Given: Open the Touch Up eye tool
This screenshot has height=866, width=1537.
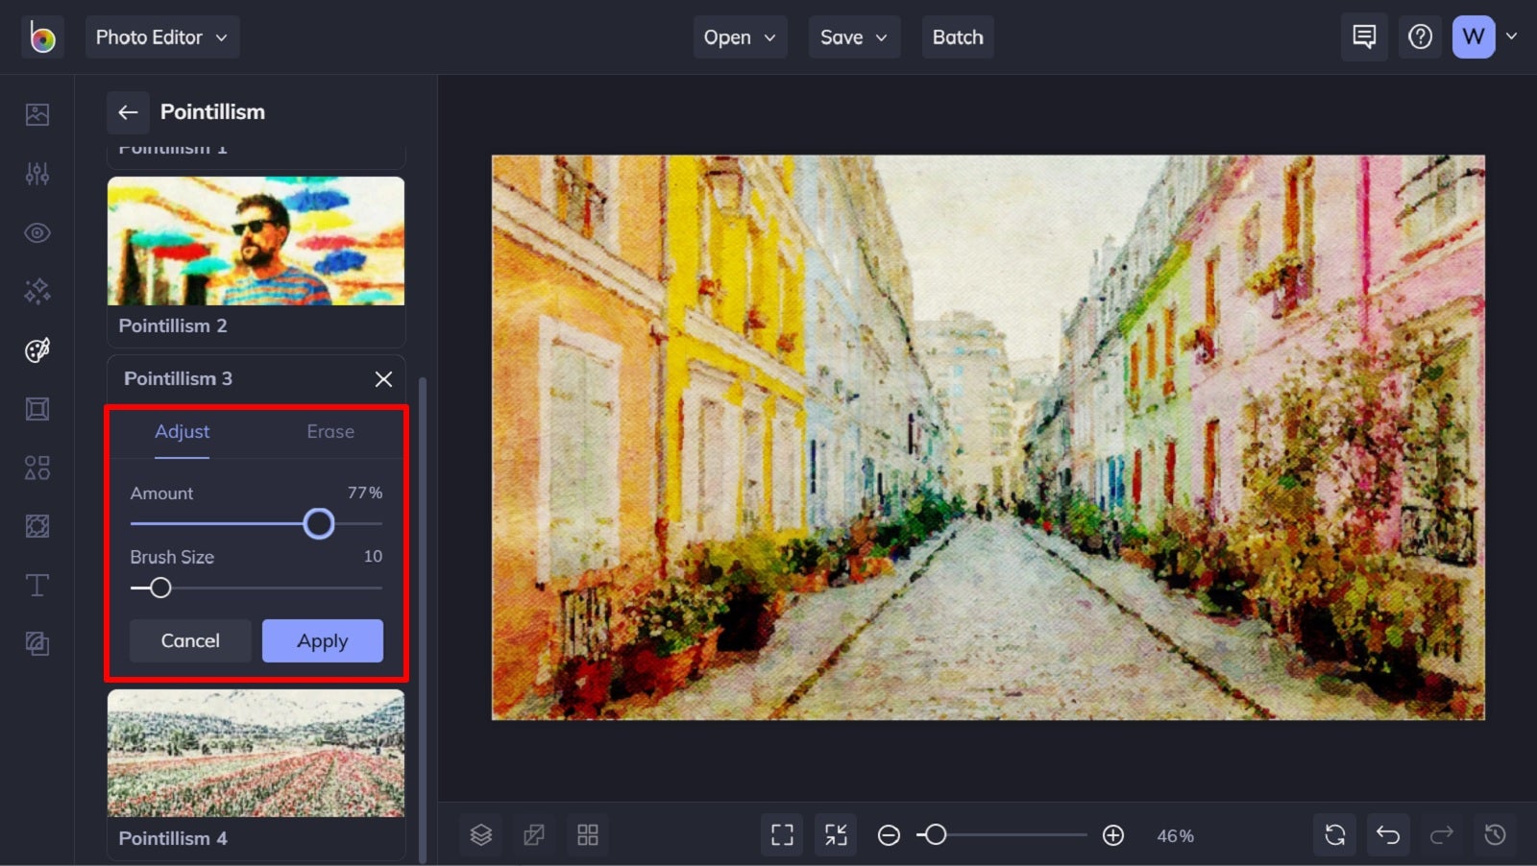Looking at the screenshot, I should point(37,232).
